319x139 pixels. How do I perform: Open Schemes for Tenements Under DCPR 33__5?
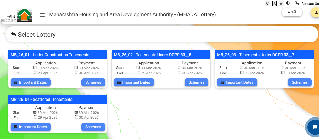pos(197,82)
